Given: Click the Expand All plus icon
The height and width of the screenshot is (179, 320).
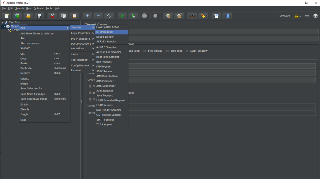Looking at the screenshot, I should 87,16.
